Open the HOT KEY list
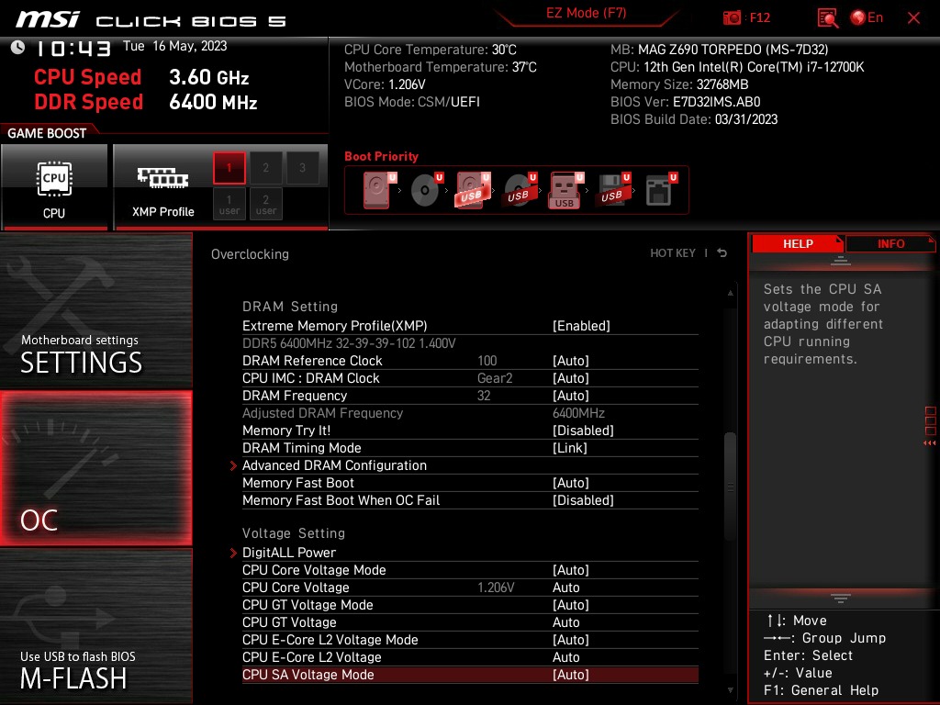Image resolution: width=940 pixels, height=705 pixels. coord(673,253)
